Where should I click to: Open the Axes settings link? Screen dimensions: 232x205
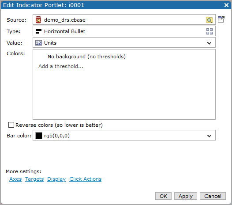[15, 179]
